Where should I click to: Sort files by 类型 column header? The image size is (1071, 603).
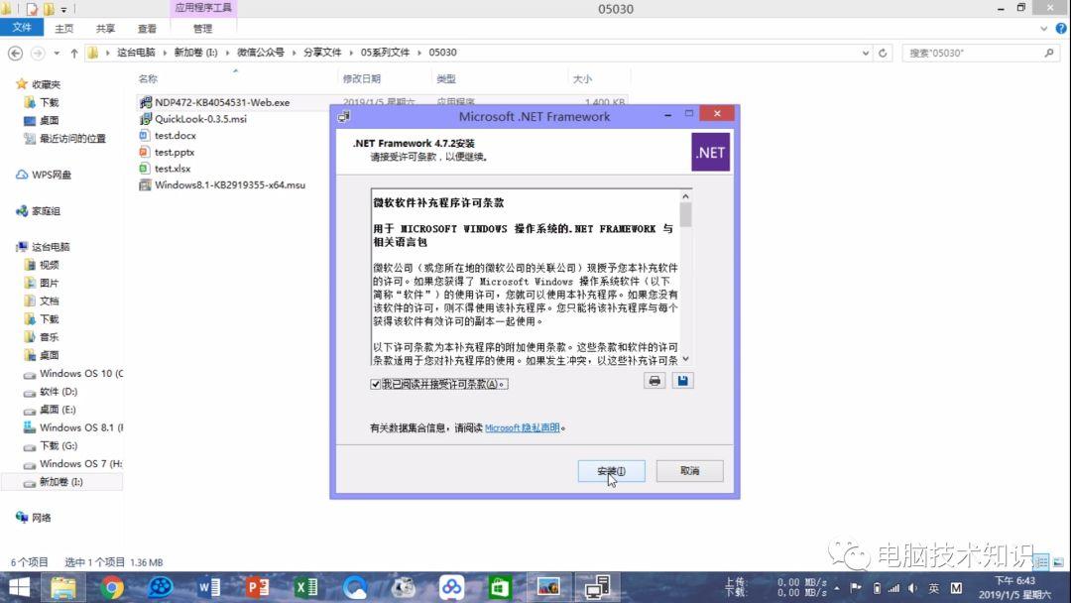[446, 79]
